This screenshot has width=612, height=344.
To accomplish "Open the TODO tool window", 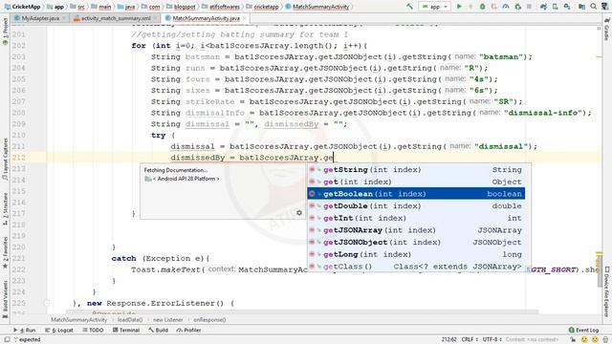I will (x=93, y=330).
